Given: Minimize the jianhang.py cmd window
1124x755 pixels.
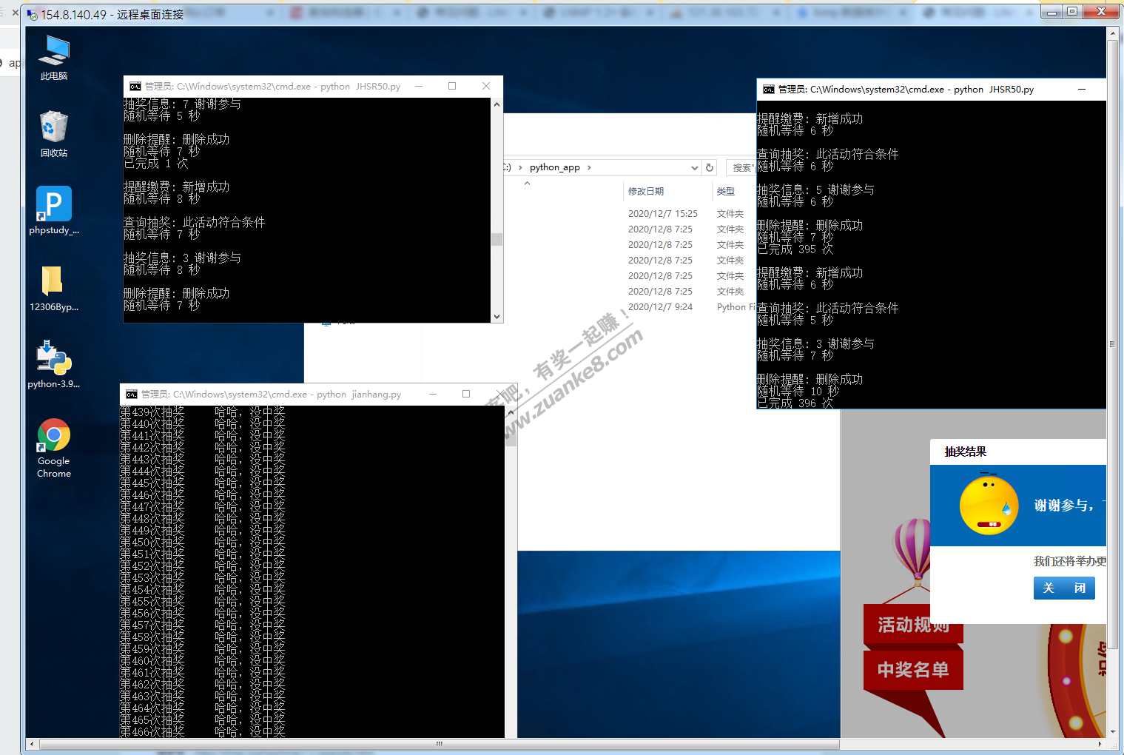Looking at the screenshot, I should point(433,395).
